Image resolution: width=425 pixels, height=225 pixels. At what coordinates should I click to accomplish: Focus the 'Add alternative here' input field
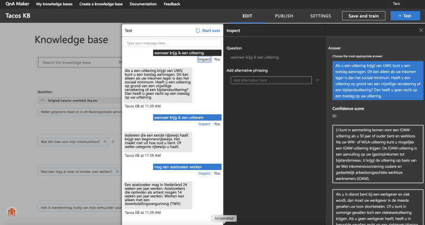tap(271, 80)
